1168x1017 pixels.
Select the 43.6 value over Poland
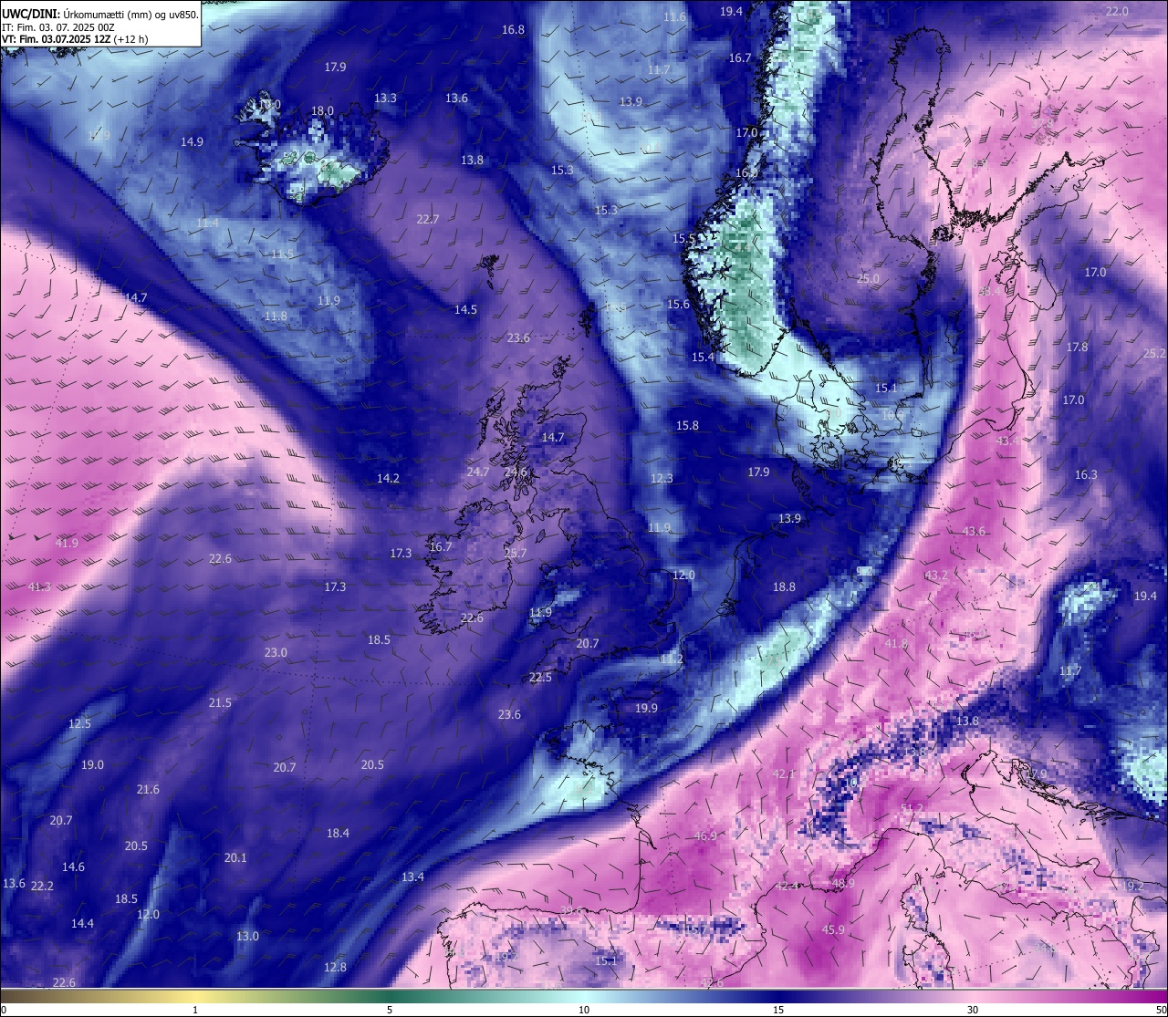click(x=974, y=531)
